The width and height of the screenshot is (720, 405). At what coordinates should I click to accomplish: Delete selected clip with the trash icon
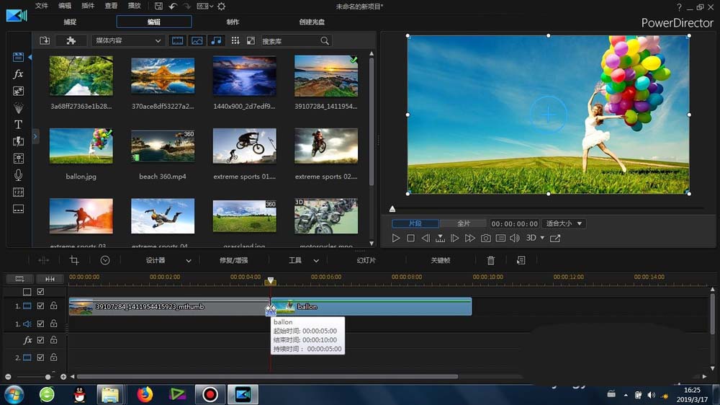pyautogui.click(x=491, y=260)
